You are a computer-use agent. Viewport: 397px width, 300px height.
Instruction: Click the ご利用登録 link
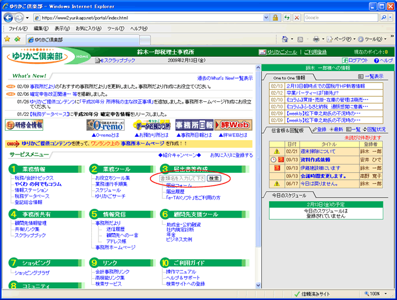(x=315, y=52)
